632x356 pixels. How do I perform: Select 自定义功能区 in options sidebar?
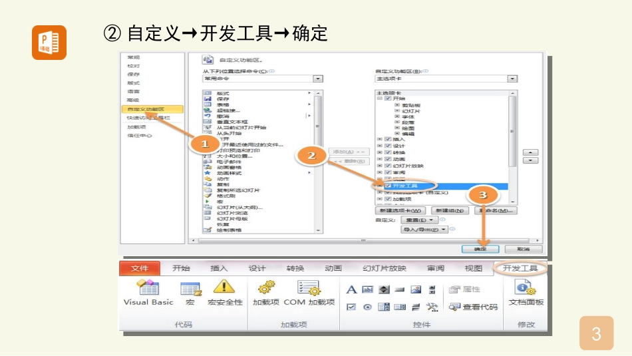point(152,109)
